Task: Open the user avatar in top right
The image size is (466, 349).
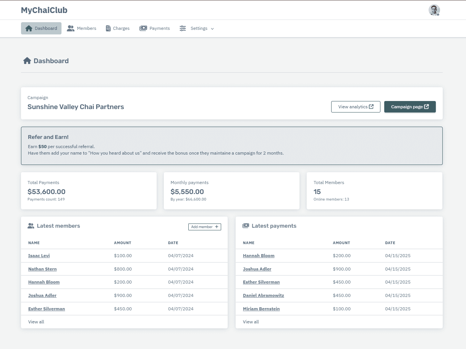Action: click(434, 10)
